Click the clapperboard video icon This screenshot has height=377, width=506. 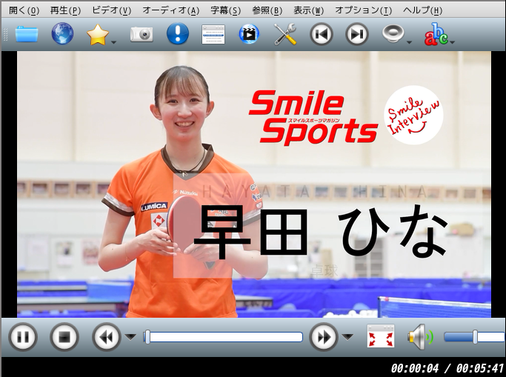coord(249,34)
